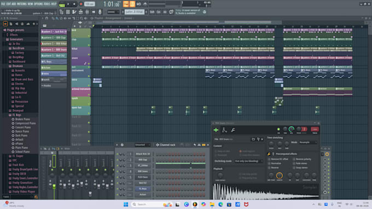Click the Action channel button in rack
Image resolution: width=372 pixels, height=209 pixels.
(143, 195)
